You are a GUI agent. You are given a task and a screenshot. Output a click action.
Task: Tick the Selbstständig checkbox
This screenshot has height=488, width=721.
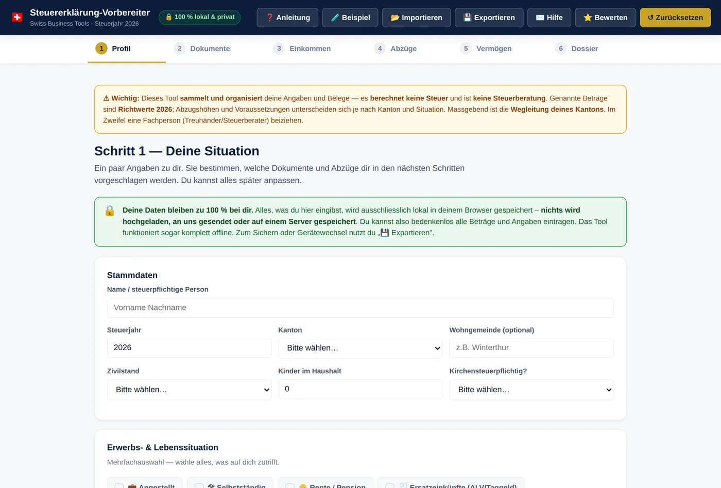199,486
